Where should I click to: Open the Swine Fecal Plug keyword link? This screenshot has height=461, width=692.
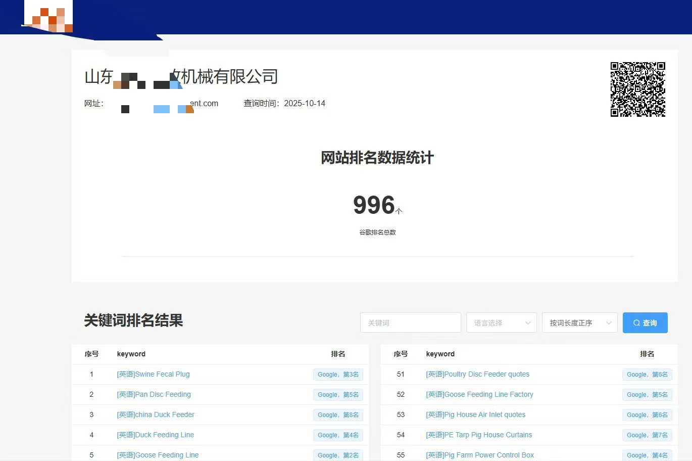[153, 375]
